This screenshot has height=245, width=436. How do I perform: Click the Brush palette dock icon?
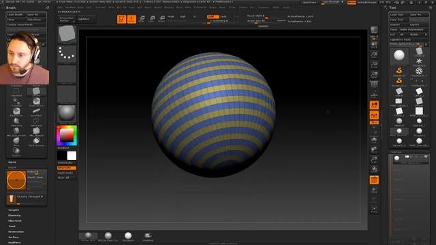point(48,7)
